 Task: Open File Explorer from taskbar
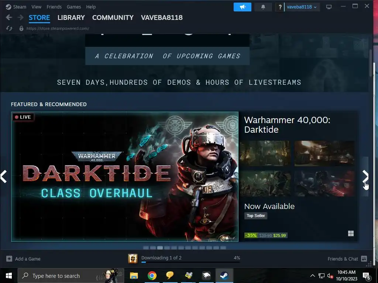coord(134,276)
